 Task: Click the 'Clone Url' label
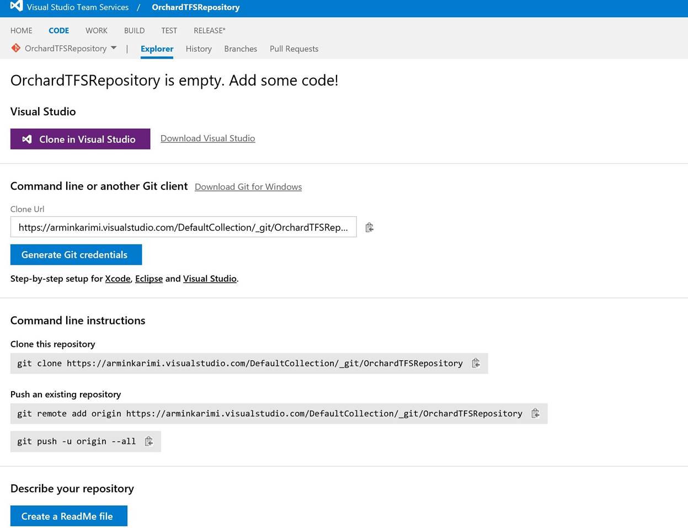pyautogui.click(x=28, y=209)
